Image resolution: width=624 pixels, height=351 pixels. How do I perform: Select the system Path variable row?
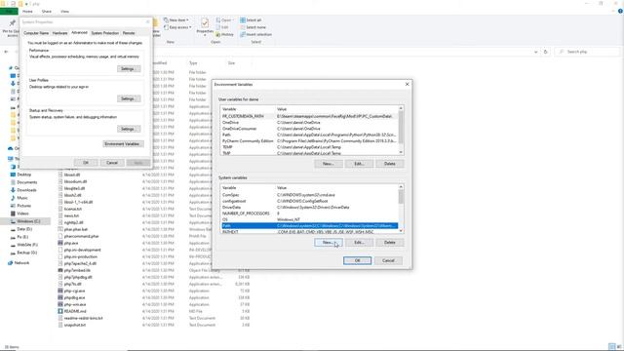(x=309, y=225)
